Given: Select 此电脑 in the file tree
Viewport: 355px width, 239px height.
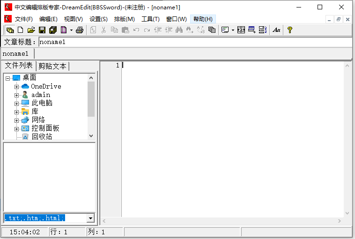Looking at the screenshot, I should 42,103.
